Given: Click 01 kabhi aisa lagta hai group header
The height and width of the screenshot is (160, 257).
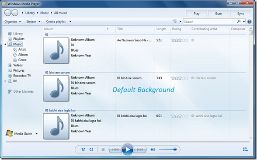Looking at the screenshot, I should tap(60, 110).
